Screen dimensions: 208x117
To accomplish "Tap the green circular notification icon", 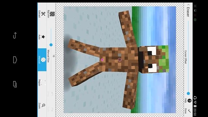I will 195,20.
